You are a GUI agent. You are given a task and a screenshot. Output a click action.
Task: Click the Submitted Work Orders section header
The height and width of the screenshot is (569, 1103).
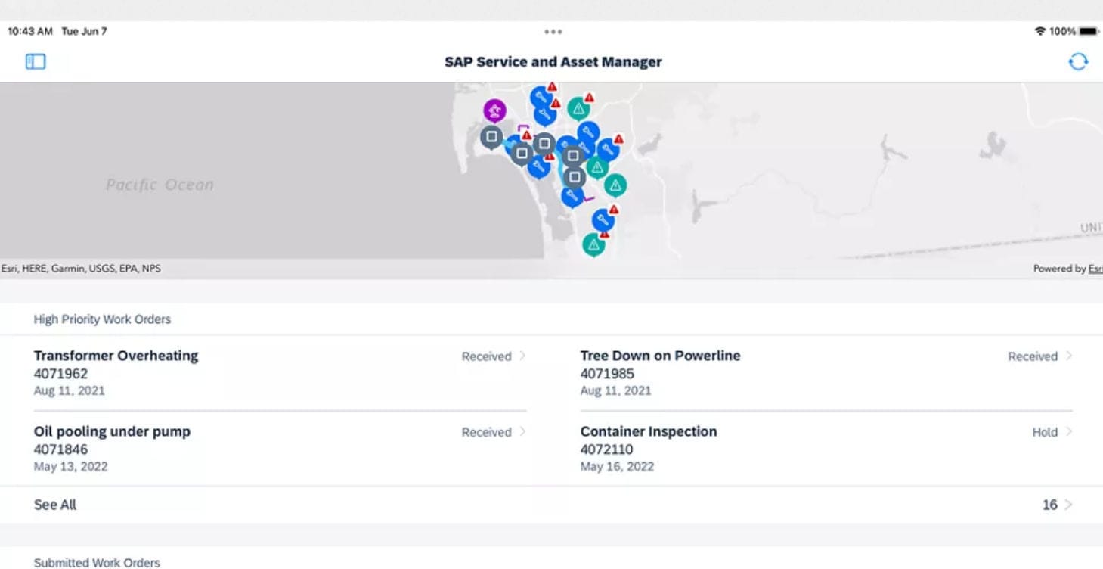point(97,562)
